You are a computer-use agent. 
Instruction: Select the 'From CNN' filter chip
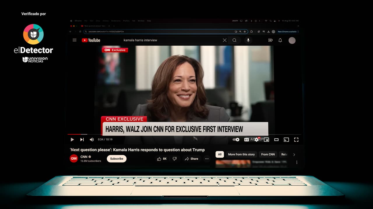point(268,154)
